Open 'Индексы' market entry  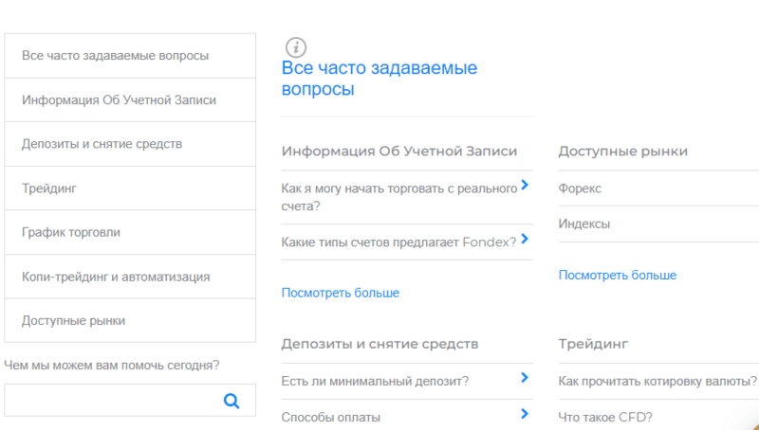[x=584, y=224]
